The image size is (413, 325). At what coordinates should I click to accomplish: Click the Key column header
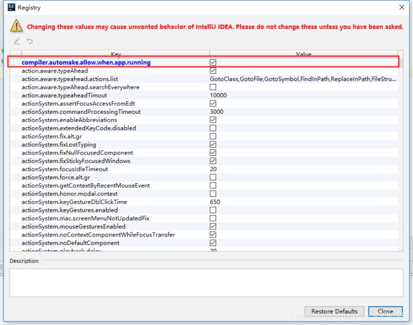[116, 55]
